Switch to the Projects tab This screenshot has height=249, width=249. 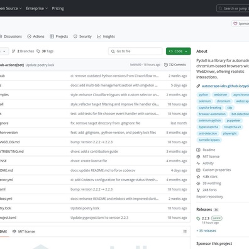coord(59,36)
